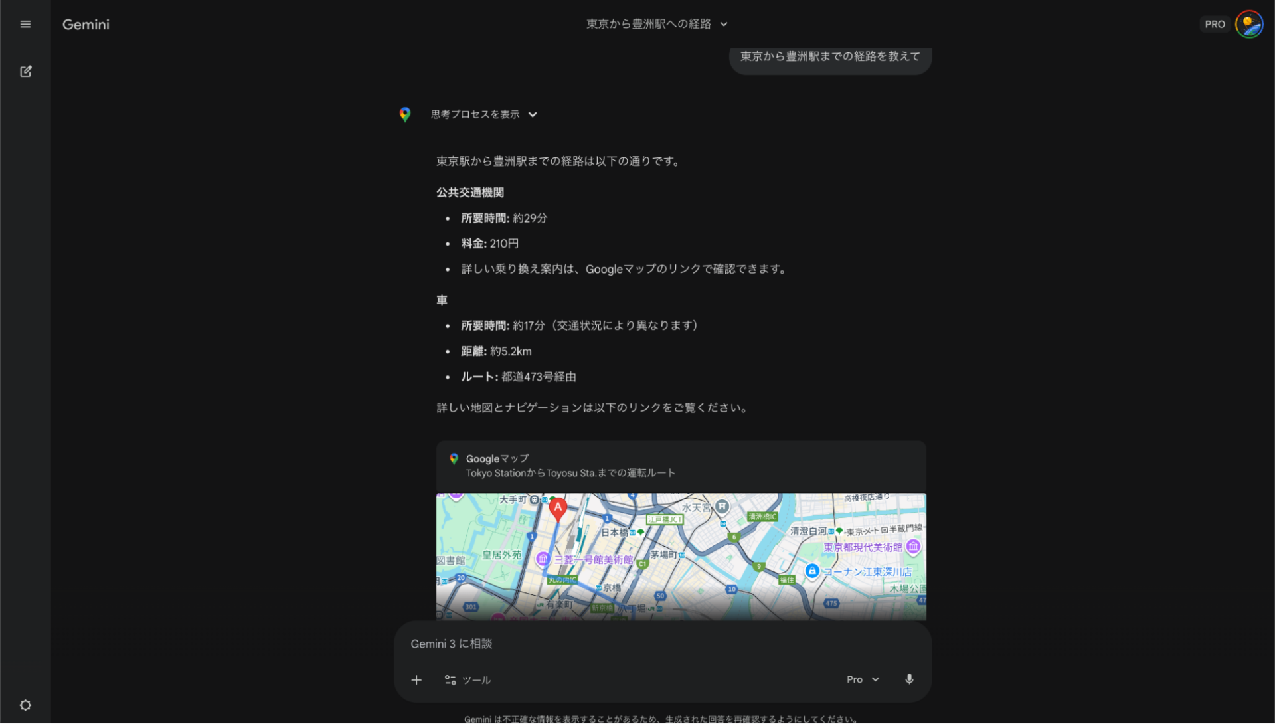Click the Gemini logo to return home

click(85, 24)
